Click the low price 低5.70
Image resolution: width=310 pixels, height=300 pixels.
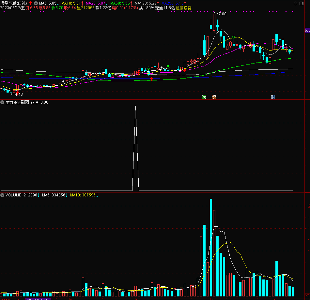point(57,8)
